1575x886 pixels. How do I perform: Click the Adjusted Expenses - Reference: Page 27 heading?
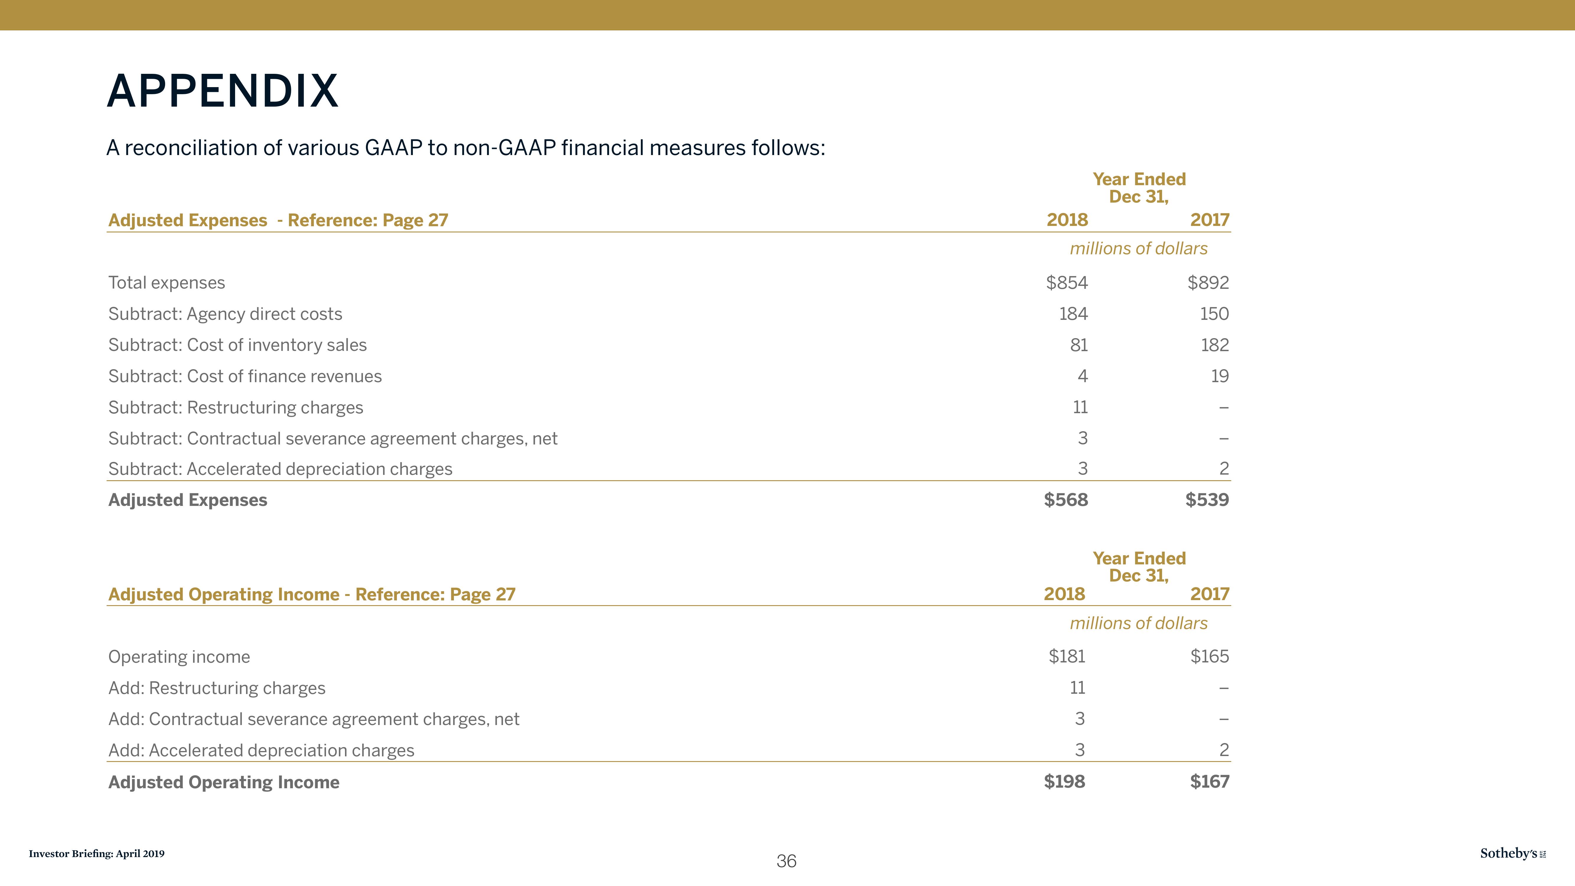click(x=278, y=220)
